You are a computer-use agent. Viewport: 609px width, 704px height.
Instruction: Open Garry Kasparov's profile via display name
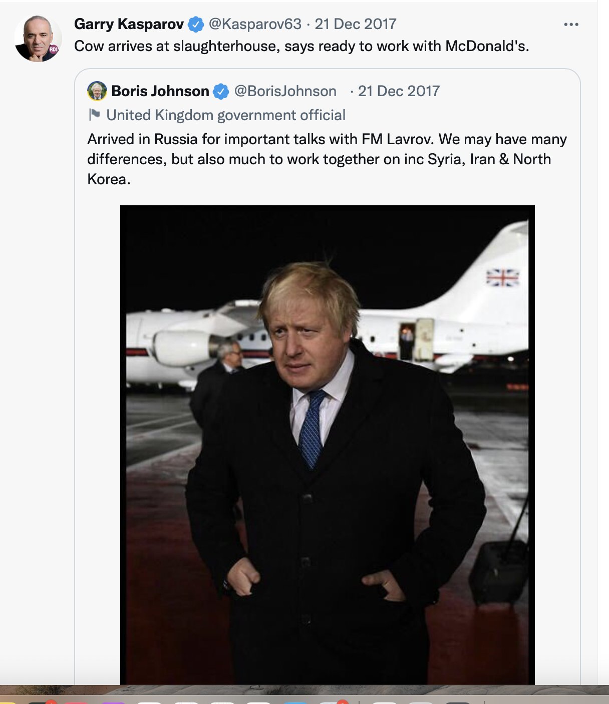pos(129,24)
